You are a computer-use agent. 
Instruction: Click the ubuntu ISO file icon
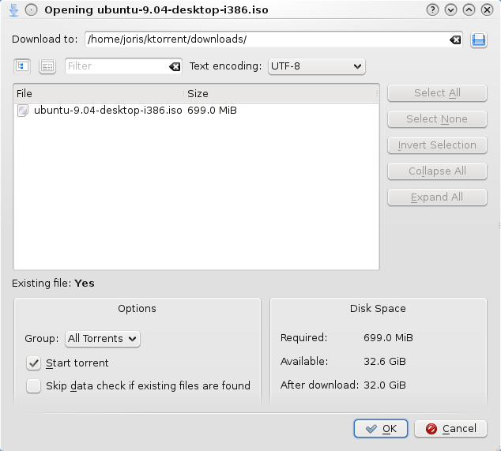tap(24, 111)
